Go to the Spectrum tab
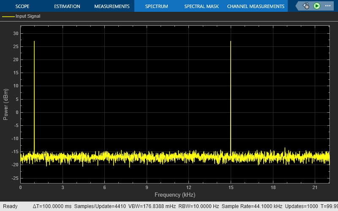The image size is (338, 211). [156, 6]
